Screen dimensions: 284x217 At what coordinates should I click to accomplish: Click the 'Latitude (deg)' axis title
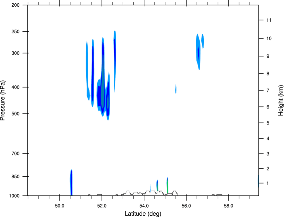pos(143,214)
